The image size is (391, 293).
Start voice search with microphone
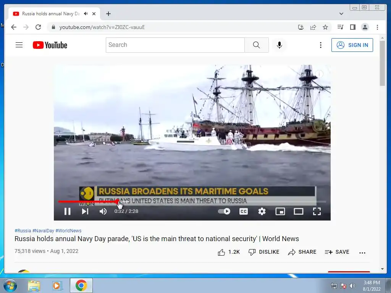coord(280,45)
